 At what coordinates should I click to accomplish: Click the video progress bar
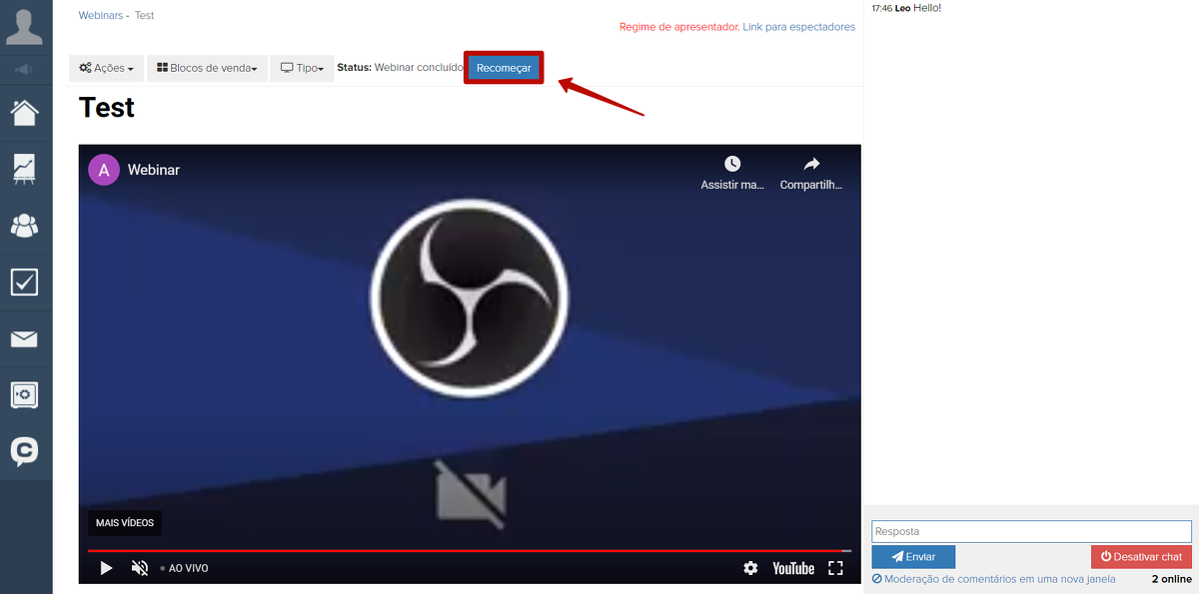[469, 550]
